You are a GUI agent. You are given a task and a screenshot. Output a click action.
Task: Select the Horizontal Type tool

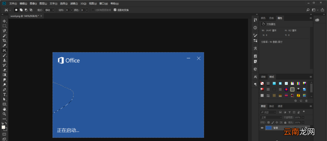click(x=4, y=95)
